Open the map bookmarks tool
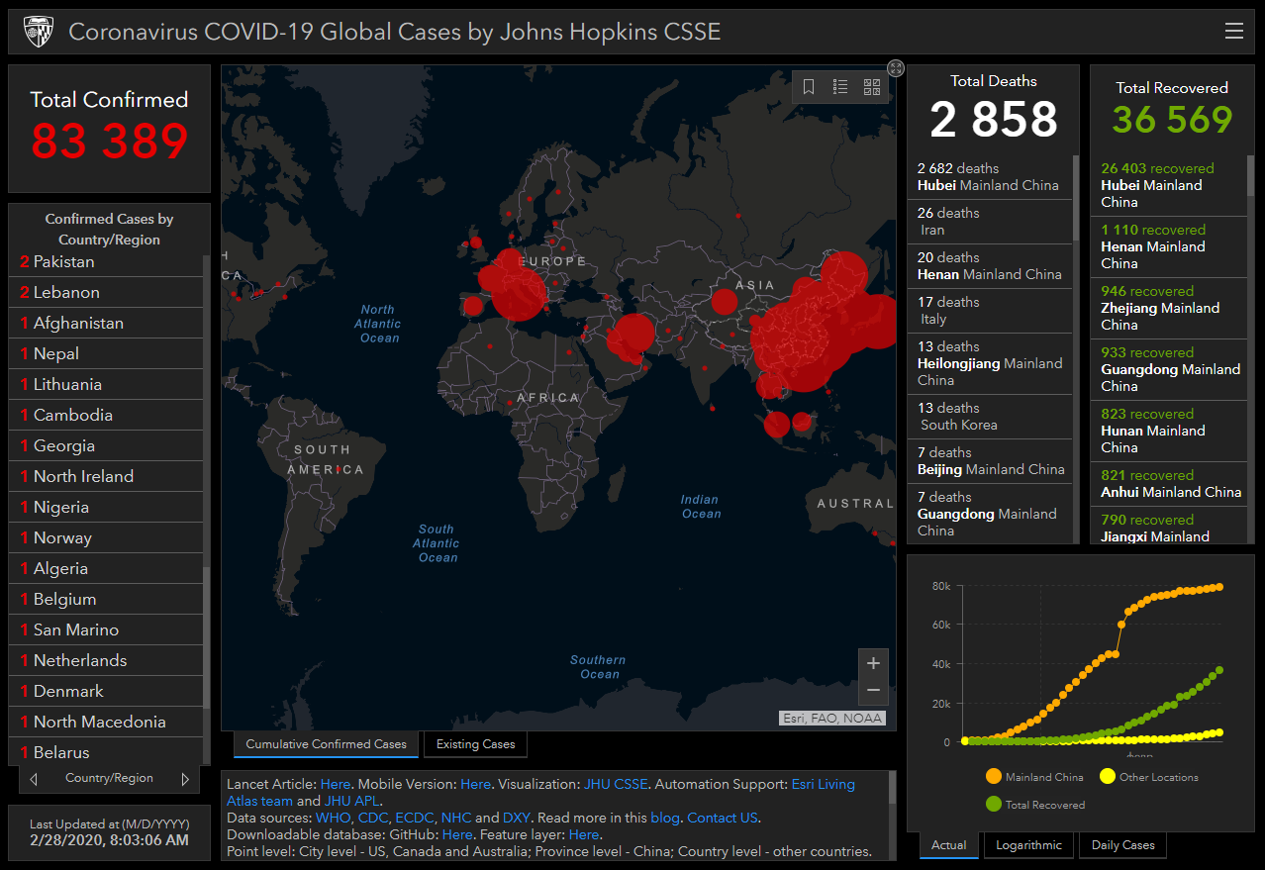Screen dimensions: 1265x870 tap(809, 87)
